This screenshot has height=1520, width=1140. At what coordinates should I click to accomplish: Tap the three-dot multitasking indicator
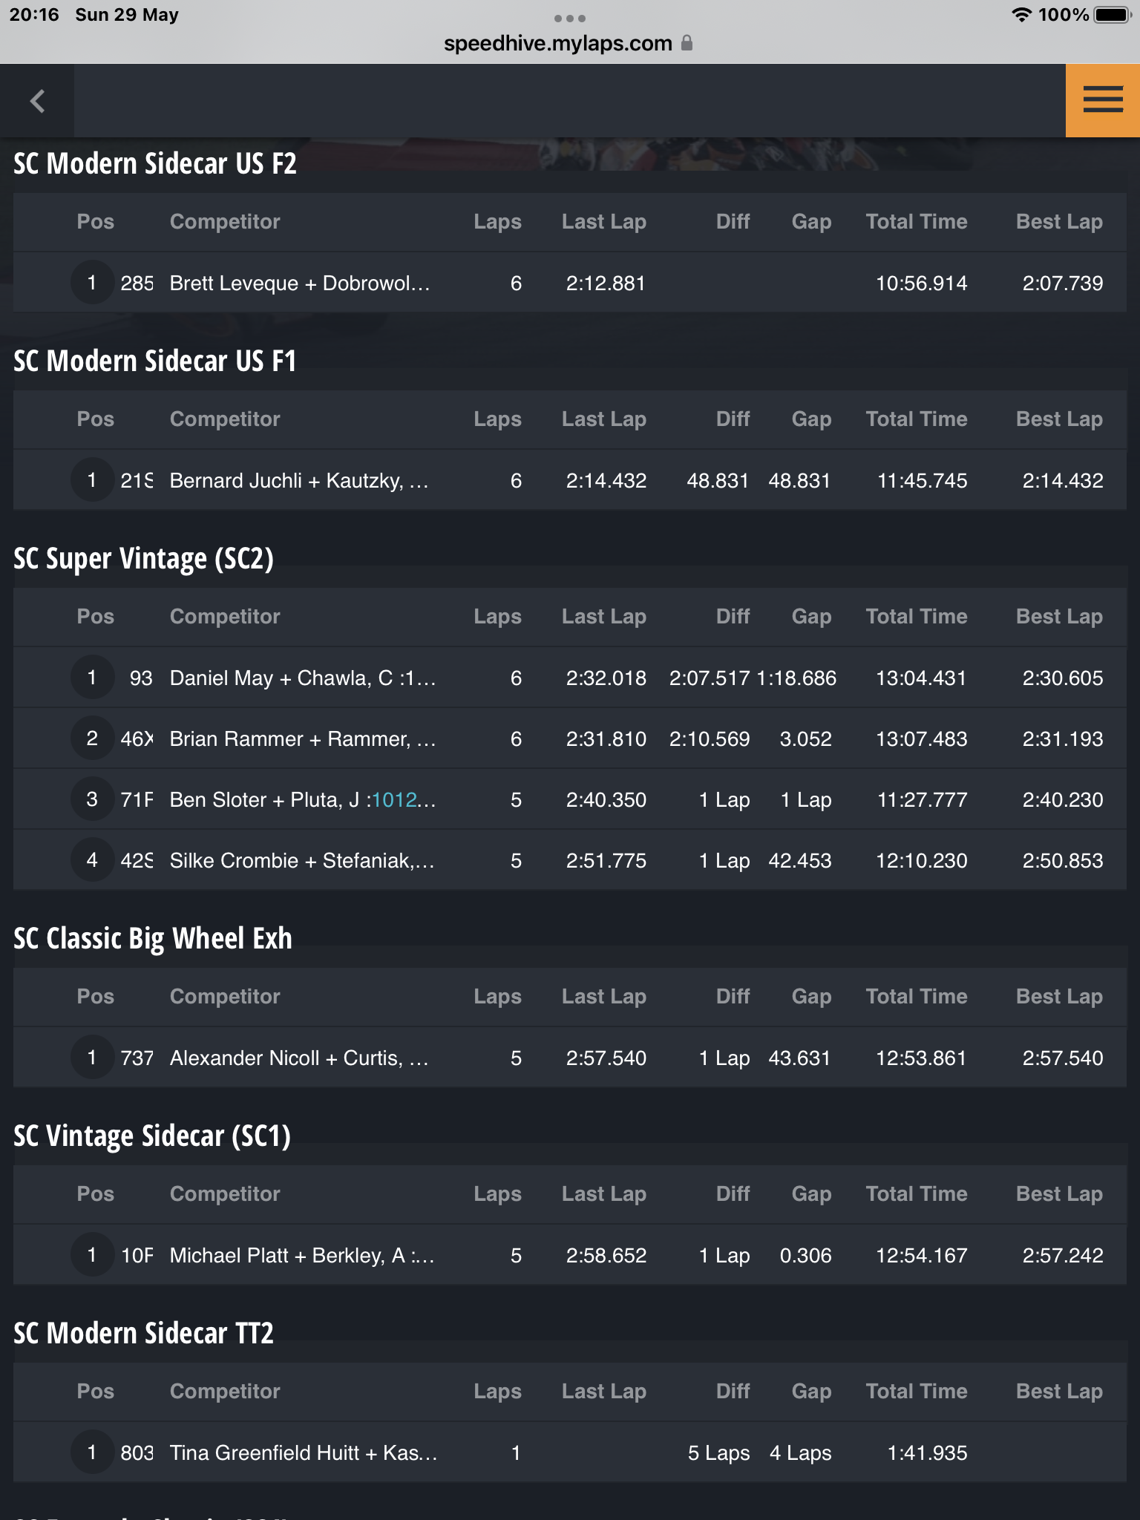569,18
